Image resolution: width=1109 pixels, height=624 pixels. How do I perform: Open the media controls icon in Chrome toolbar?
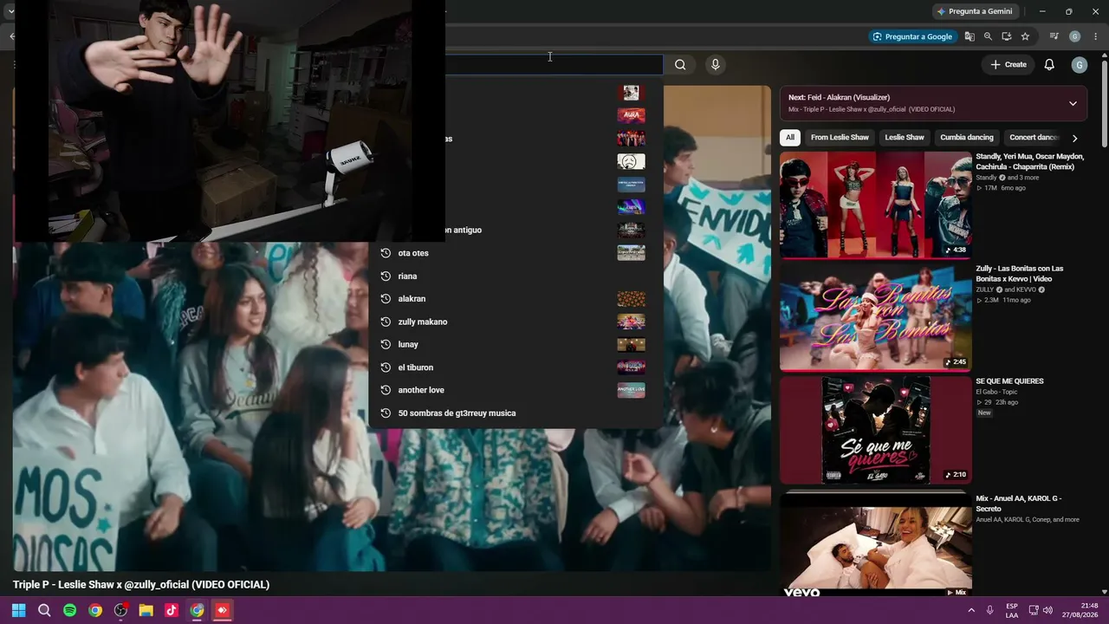[1054, 36]
